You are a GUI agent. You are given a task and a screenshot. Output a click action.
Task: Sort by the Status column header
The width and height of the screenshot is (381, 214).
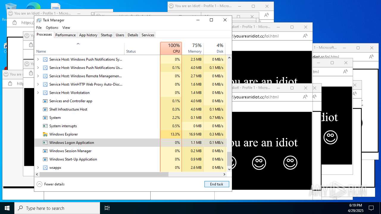coord(142,49)
